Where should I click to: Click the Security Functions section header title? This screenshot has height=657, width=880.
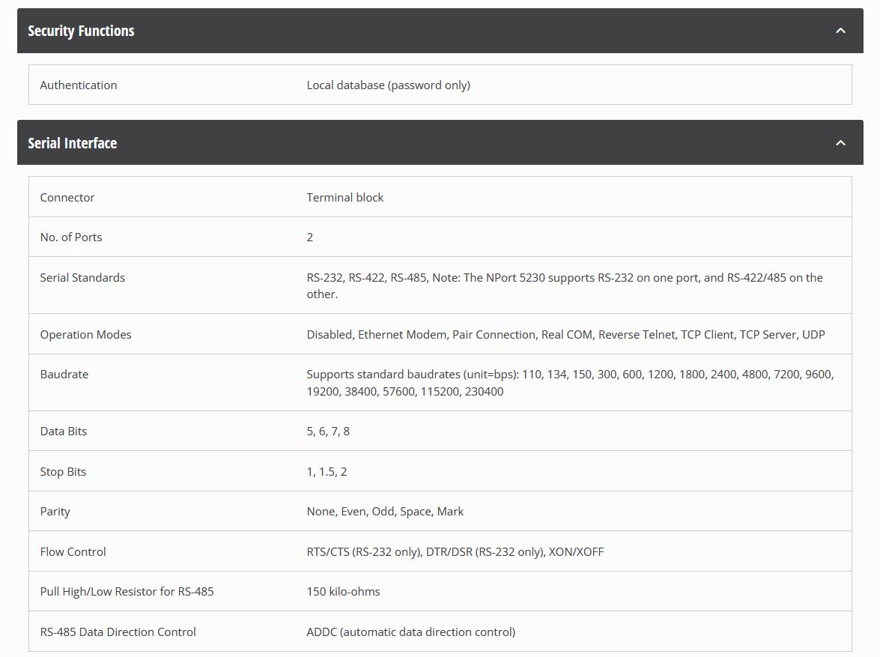pos(81,31)
